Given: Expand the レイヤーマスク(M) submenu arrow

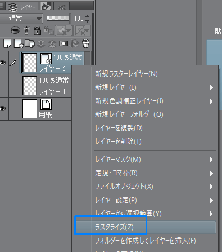Looking at the screenshot, I should tap(211, 160).
